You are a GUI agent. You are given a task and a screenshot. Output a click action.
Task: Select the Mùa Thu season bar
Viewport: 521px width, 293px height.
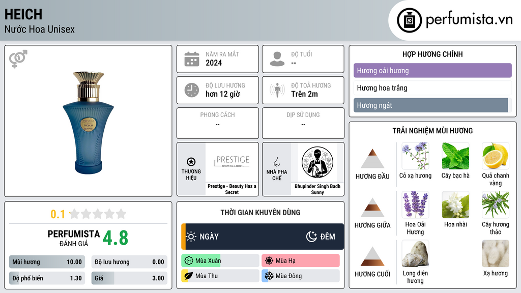pyautogui.click(x=220, y=276)
